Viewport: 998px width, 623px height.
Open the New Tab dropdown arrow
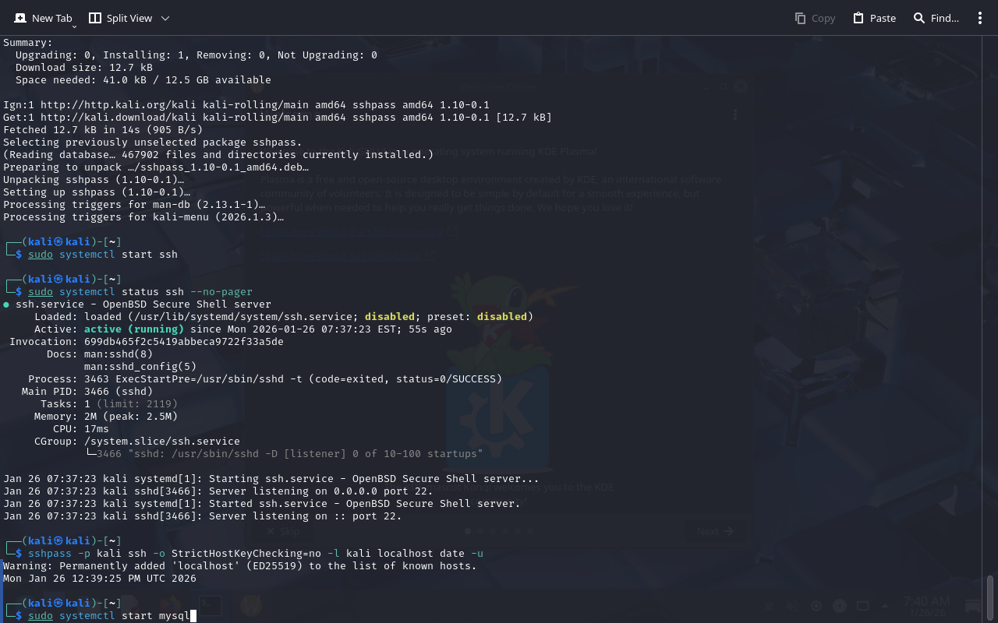point(75,26)
